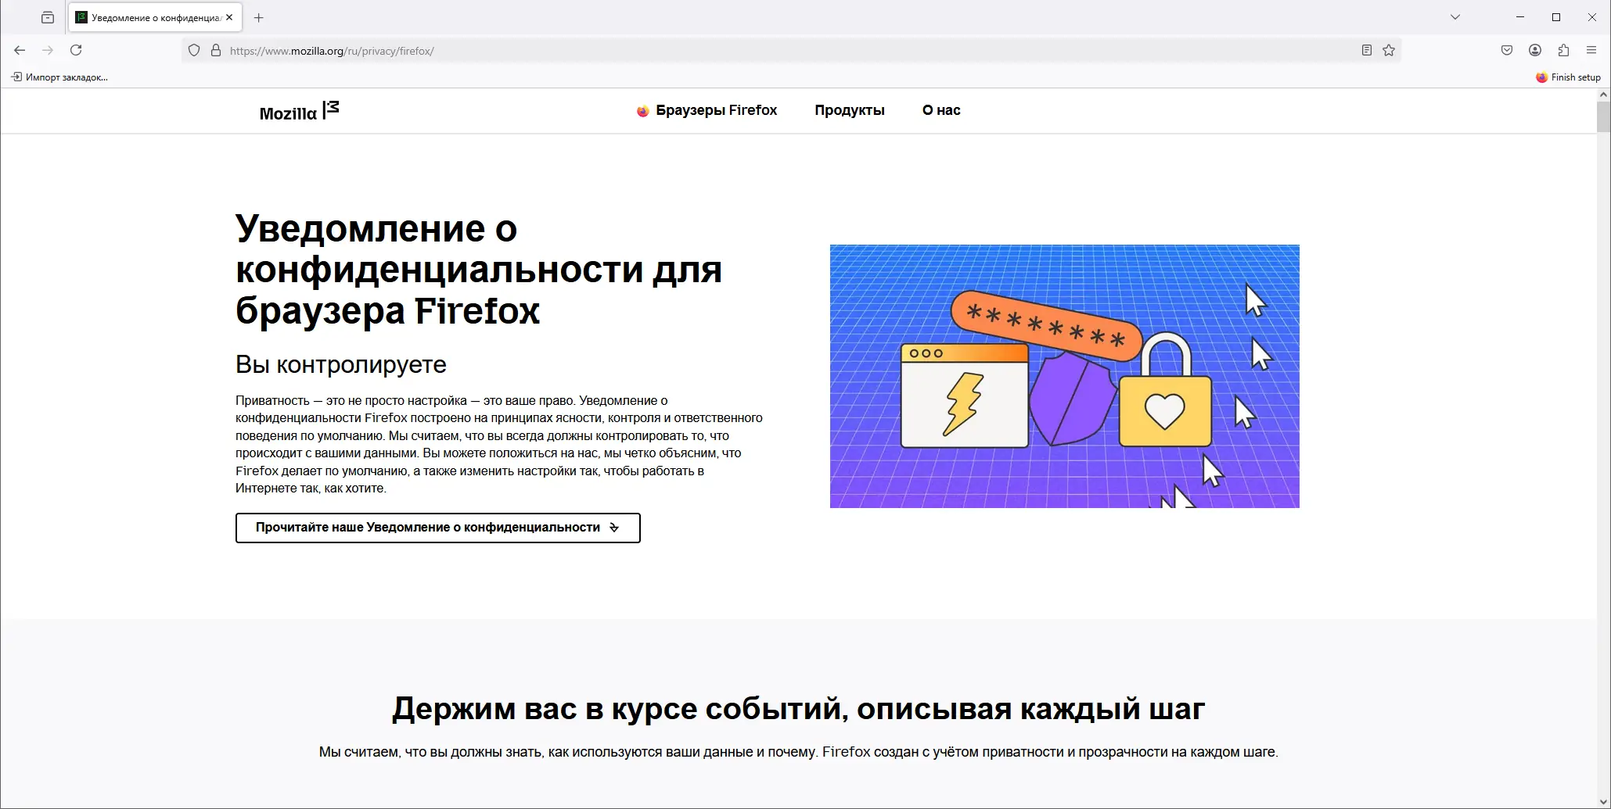Click the heading Вы контролируете
The width and height of the screenshot is (1611, 809).
pos(341,364)
